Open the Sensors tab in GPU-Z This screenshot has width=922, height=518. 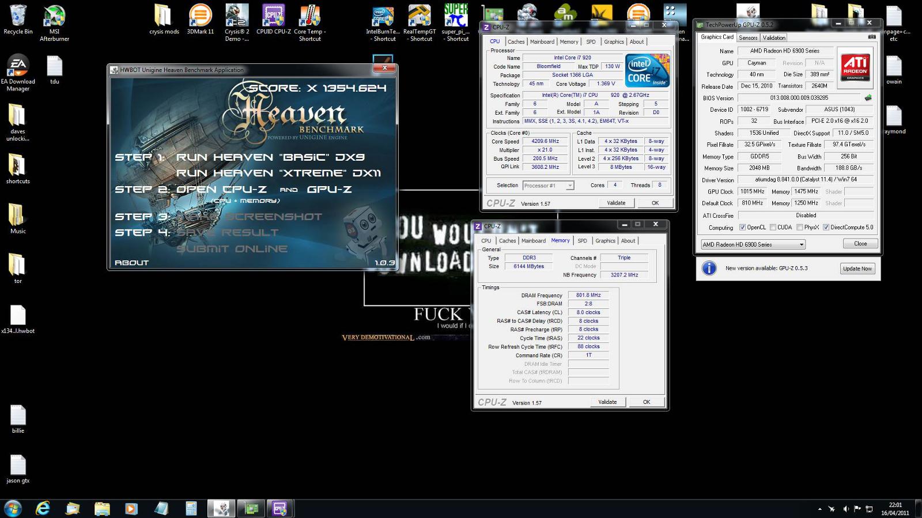[748, 37]
